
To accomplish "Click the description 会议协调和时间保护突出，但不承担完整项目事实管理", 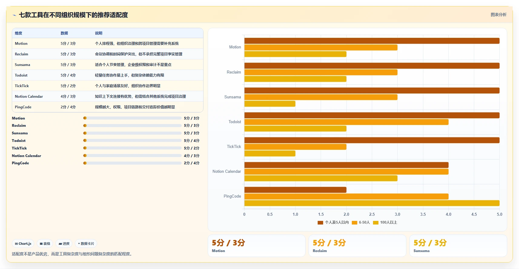I will 139,54.
